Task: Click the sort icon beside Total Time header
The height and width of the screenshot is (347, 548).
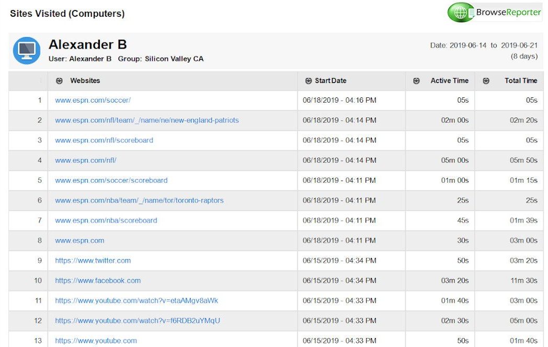Action: point(486,81)
